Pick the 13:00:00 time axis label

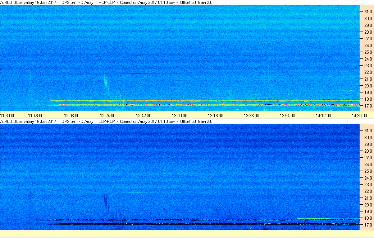(x=179, y=116)
